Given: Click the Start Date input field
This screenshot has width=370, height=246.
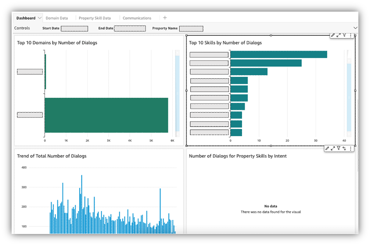Looking at the screenshot, I should pyautogui.click(x=74, y=28).
